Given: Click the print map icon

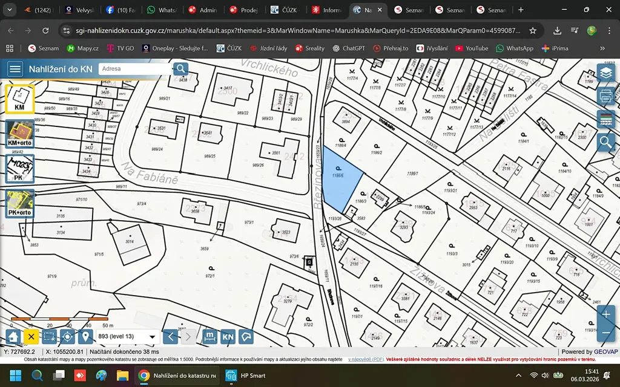Looking at the screenshot, I should tap(605, 96).
